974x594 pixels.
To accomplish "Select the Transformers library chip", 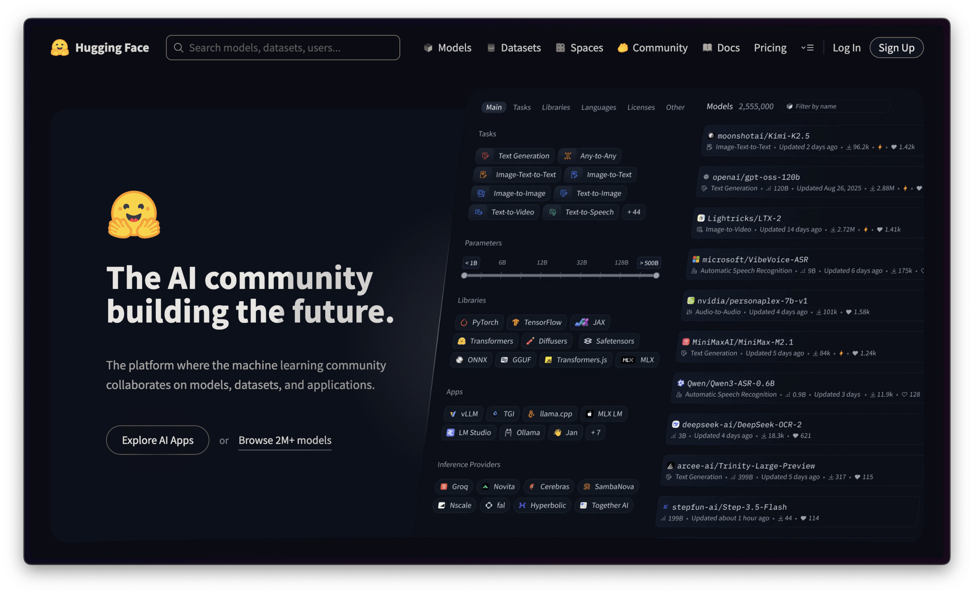I will tap(485, 341).
